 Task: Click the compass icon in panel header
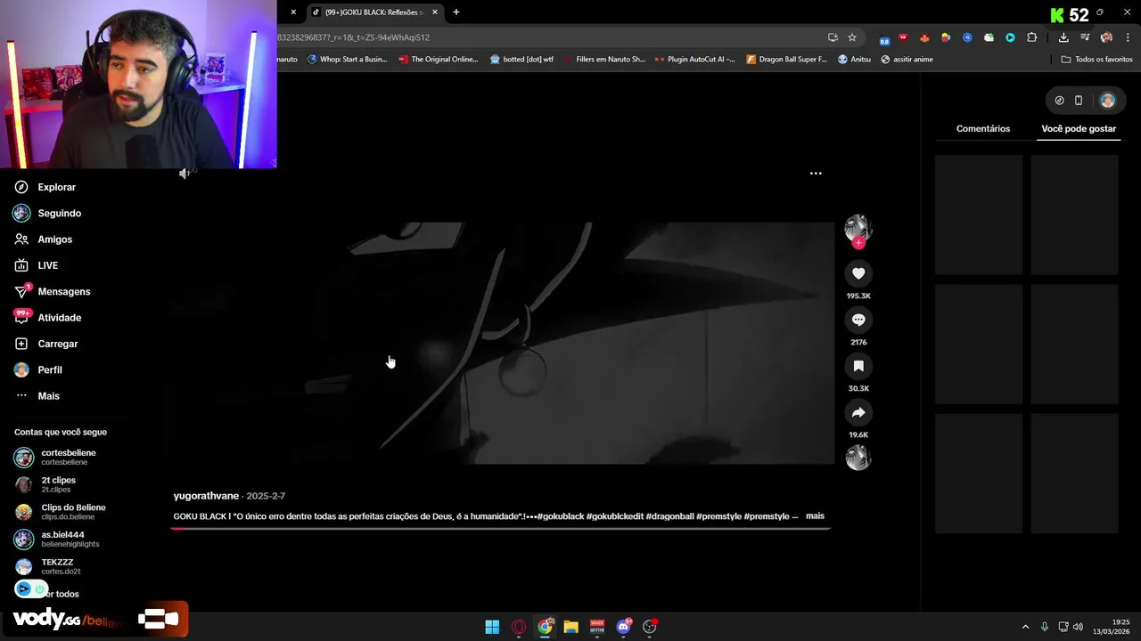[x=1059, y=101]
